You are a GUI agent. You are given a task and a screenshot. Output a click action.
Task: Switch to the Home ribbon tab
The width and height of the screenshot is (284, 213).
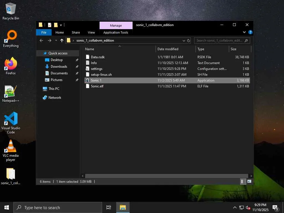pyautogui.click(x=60, y=32)
